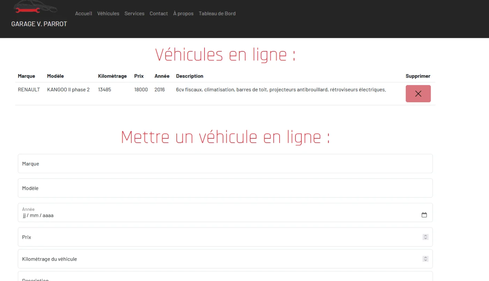
Task: Click the Prix field spinner arrows
Action: [426, 237]
